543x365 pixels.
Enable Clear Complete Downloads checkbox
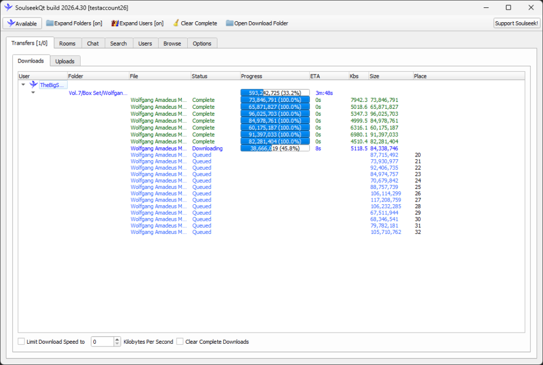click(x=180, y=342)
